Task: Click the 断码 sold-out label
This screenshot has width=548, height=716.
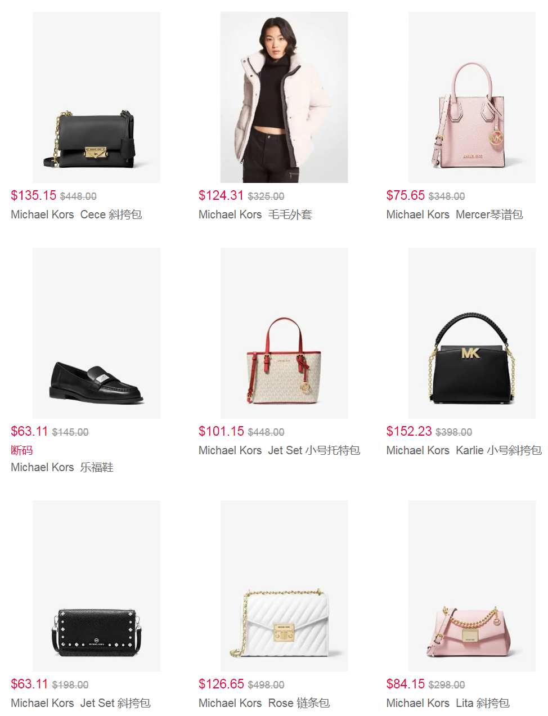Action: 22,450
